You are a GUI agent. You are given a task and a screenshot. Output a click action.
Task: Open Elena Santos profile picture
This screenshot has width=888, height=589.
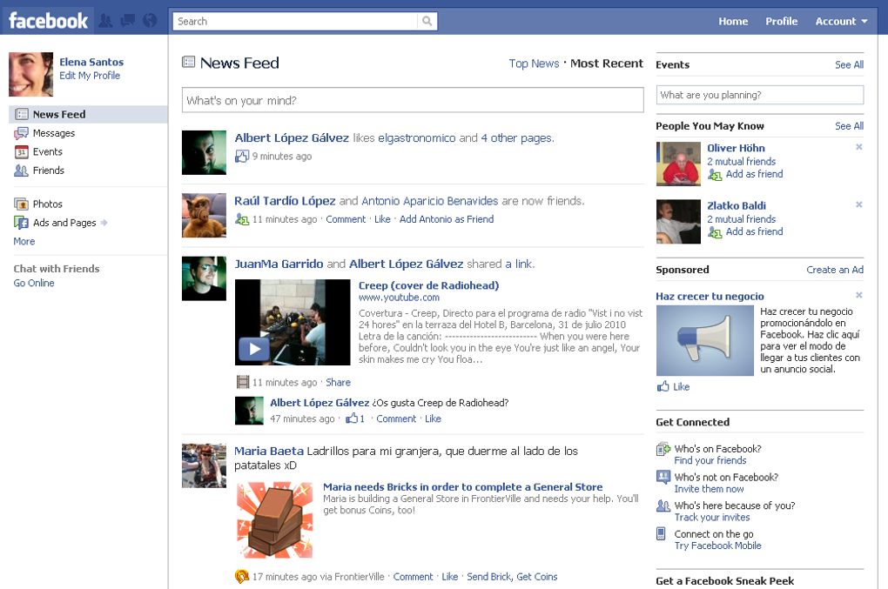click(30, 74)
